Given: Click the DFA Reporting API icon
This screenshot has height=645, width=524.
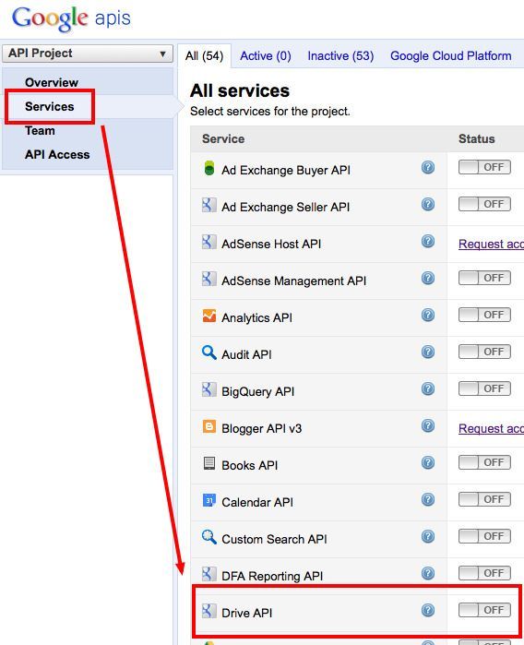Looking at the screenshot, I should point(208,574).
